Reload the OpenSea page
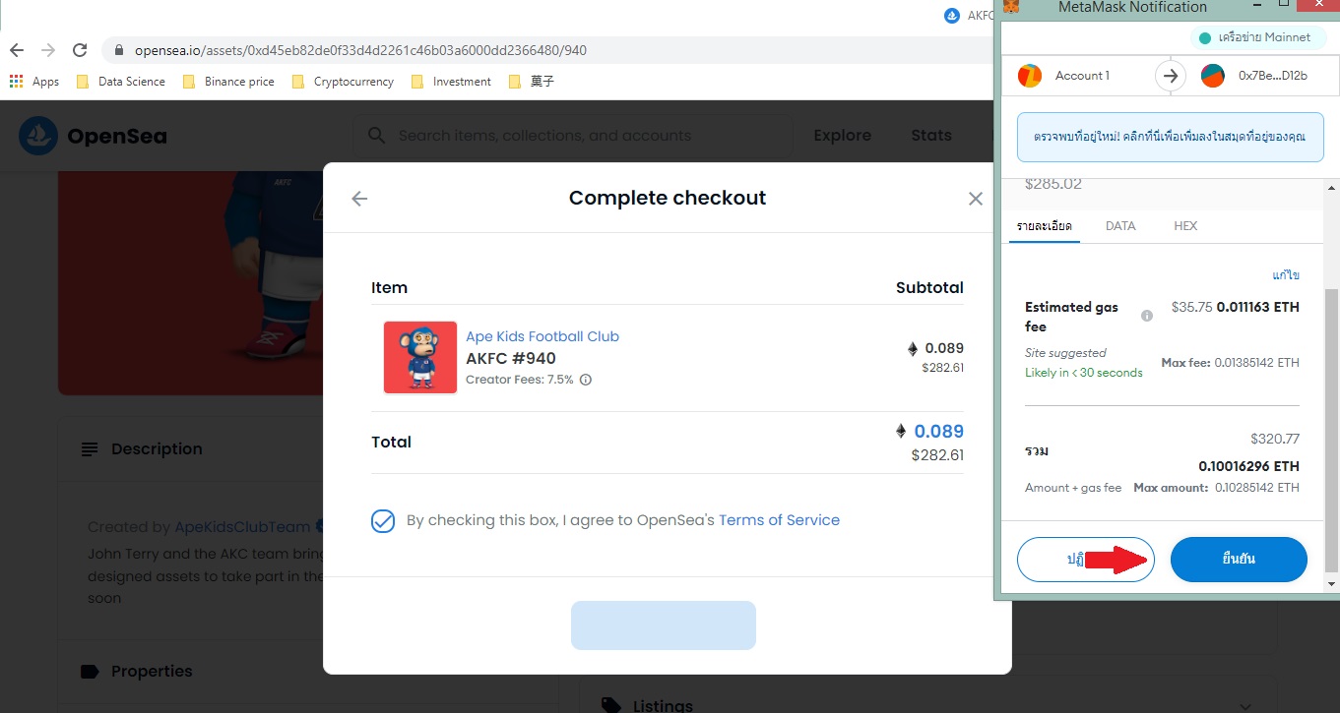This screenshot has height=713, width=1340. 81,50
